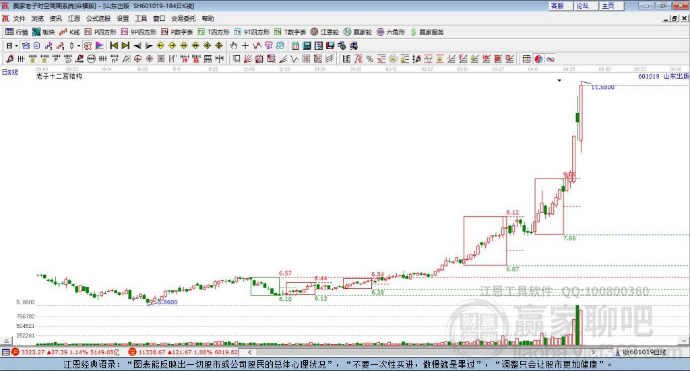690x371 pixels.
Task: Open the T四方形 tool
Action: pos(214,32)
